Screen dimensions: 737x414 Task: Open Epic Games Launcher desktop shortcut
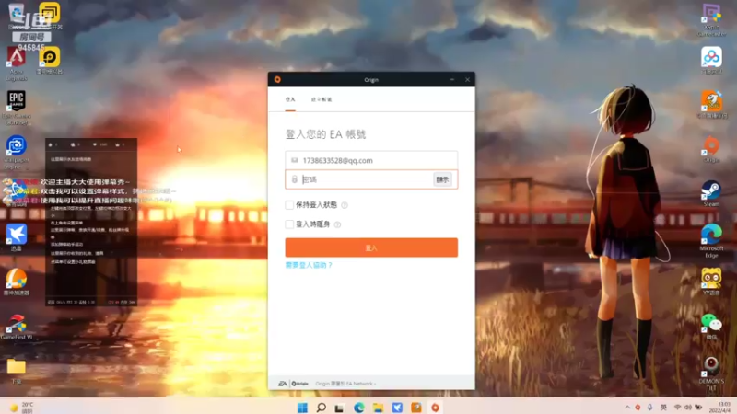click(17, 108)
